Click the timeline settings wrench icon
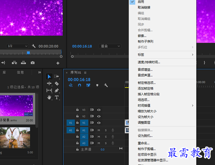Image resolution: width=215 pixels, height=165 pixels. (x=106, y=85)
